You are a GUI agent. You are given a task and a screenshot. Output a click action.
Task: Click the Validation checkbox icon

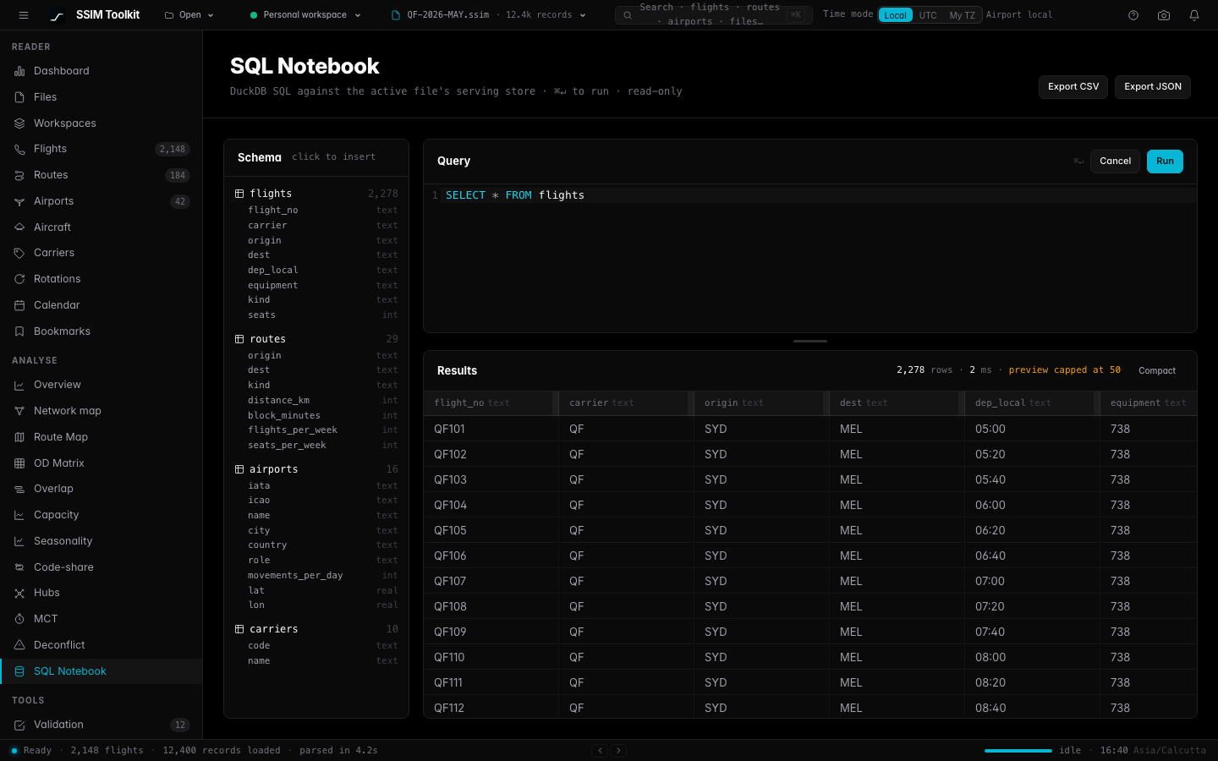19,725
